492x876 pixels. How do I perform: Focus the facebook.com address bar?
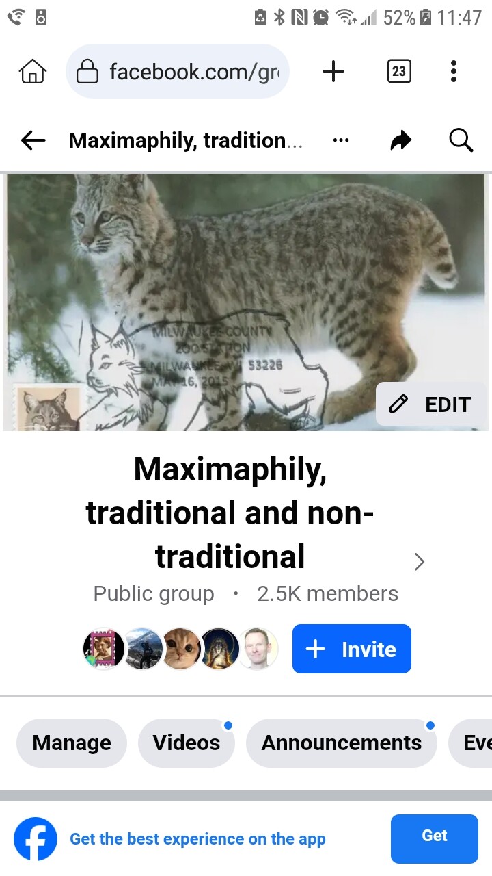[x=178, y=71]
